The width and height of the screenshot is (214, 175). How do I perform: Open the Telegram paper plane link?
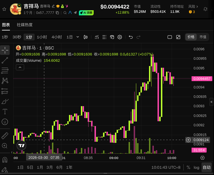pyautogui.click(x=75, y=13)
